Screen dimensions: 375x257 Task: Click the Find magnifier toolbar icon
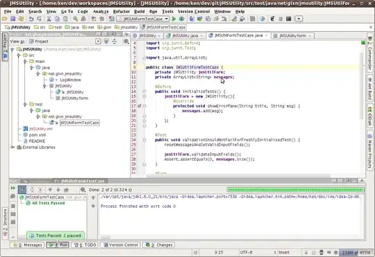coord(75,19)
